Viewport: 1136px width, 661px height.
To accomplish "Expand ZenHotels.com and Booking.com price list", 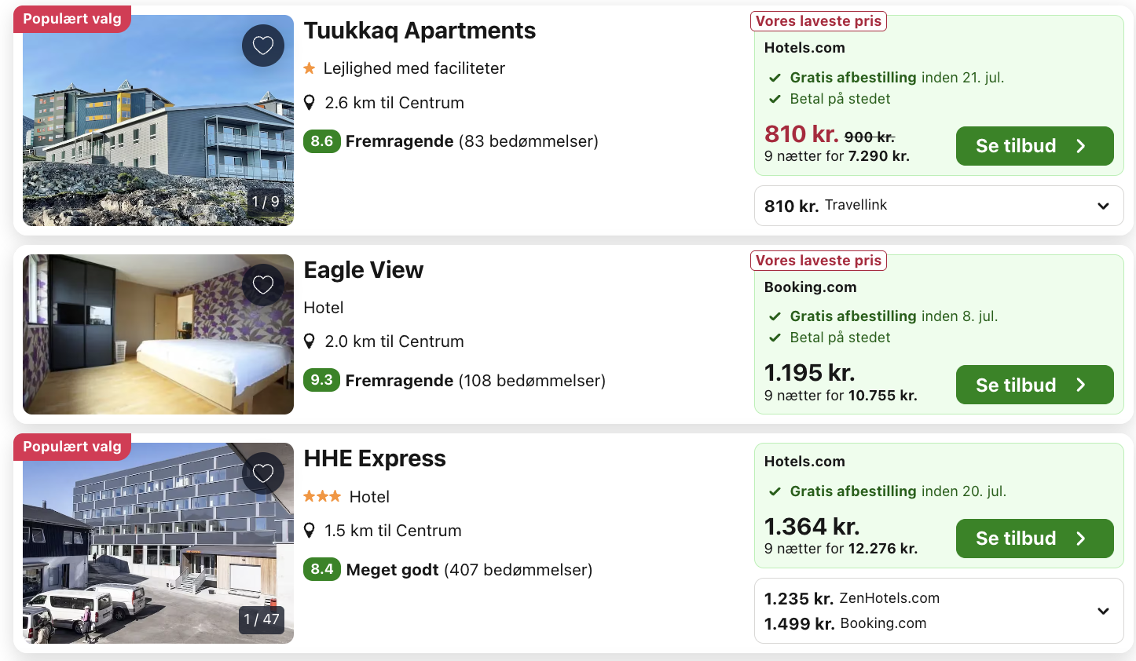I will pos(1103,611).
